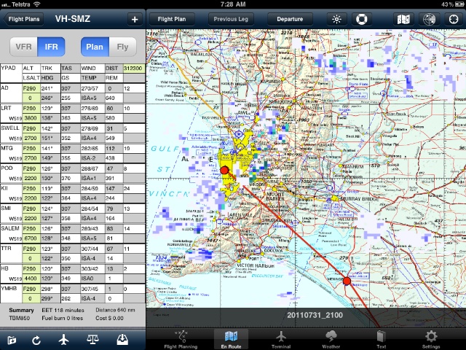Open the weight and balance scales icon
This screenshot has height=350, width=466.
pos(92,339)
